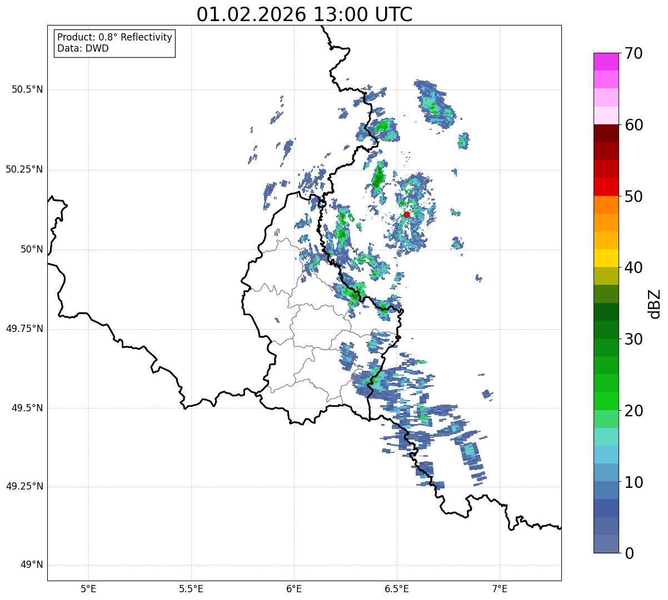Click the 49.5°N latitude tick label
Image resolution: width=668 pixels, height=600 pixels.
(x=27, y=408)
